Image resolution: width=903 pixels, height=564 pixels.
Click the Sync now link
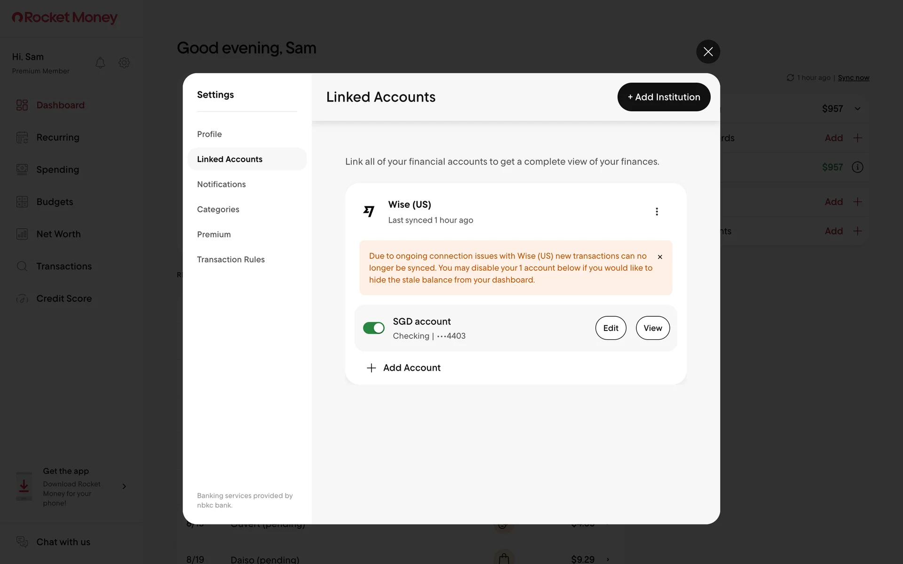point(853,78)
